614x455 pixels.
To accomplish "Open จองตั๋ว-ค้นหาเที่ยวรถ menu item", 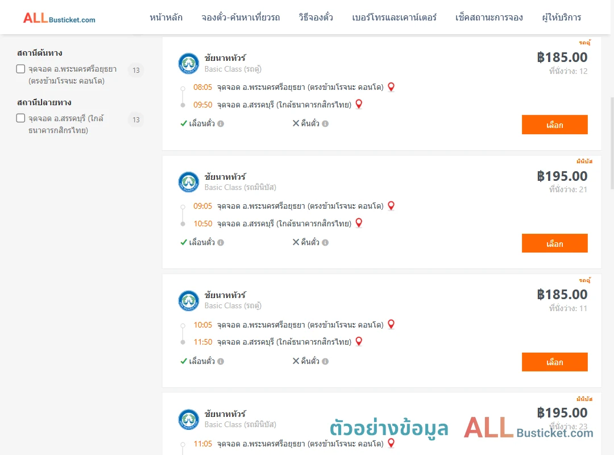I will 240,17.
